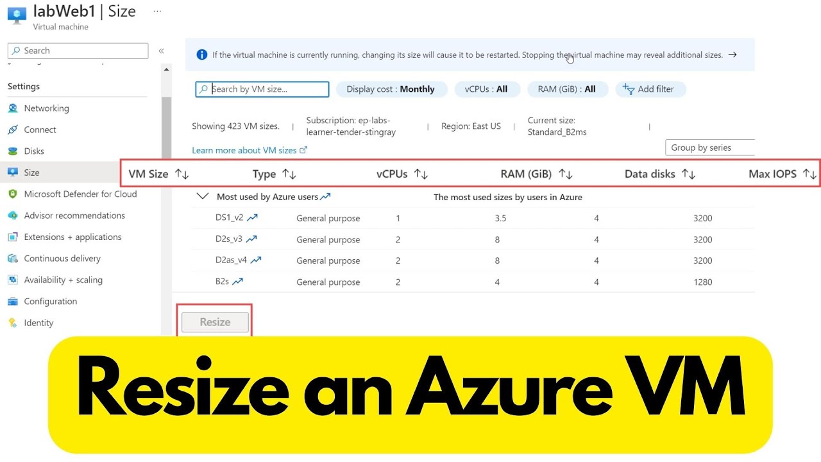Click trending icon next to B2s

(237, 281)
